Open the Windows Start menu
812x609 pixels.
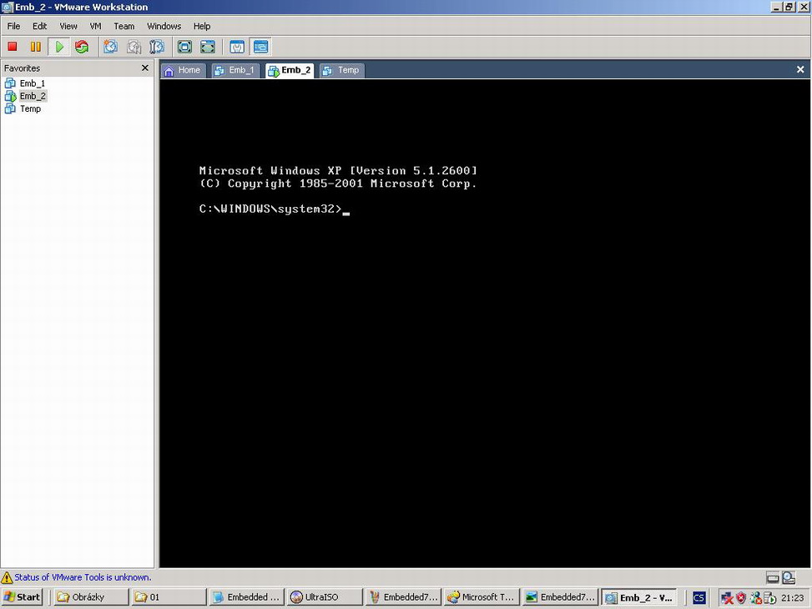click(22, 597)
